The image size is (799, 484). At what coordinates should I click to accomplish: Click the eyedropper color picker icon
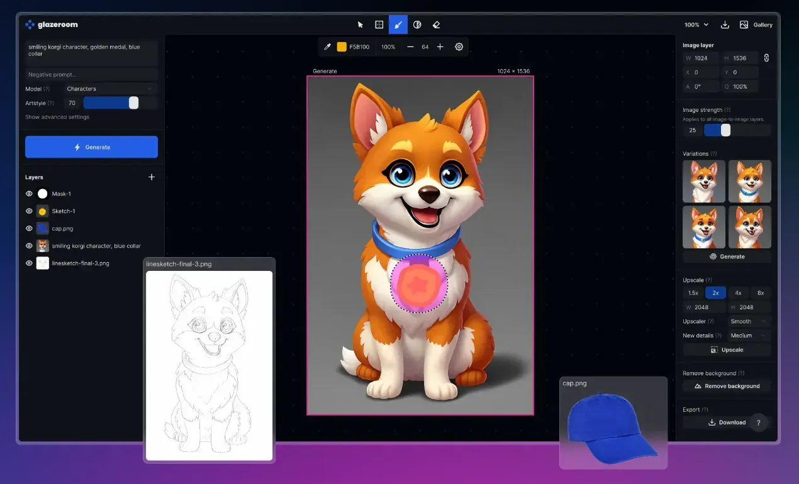click(327, 47)
